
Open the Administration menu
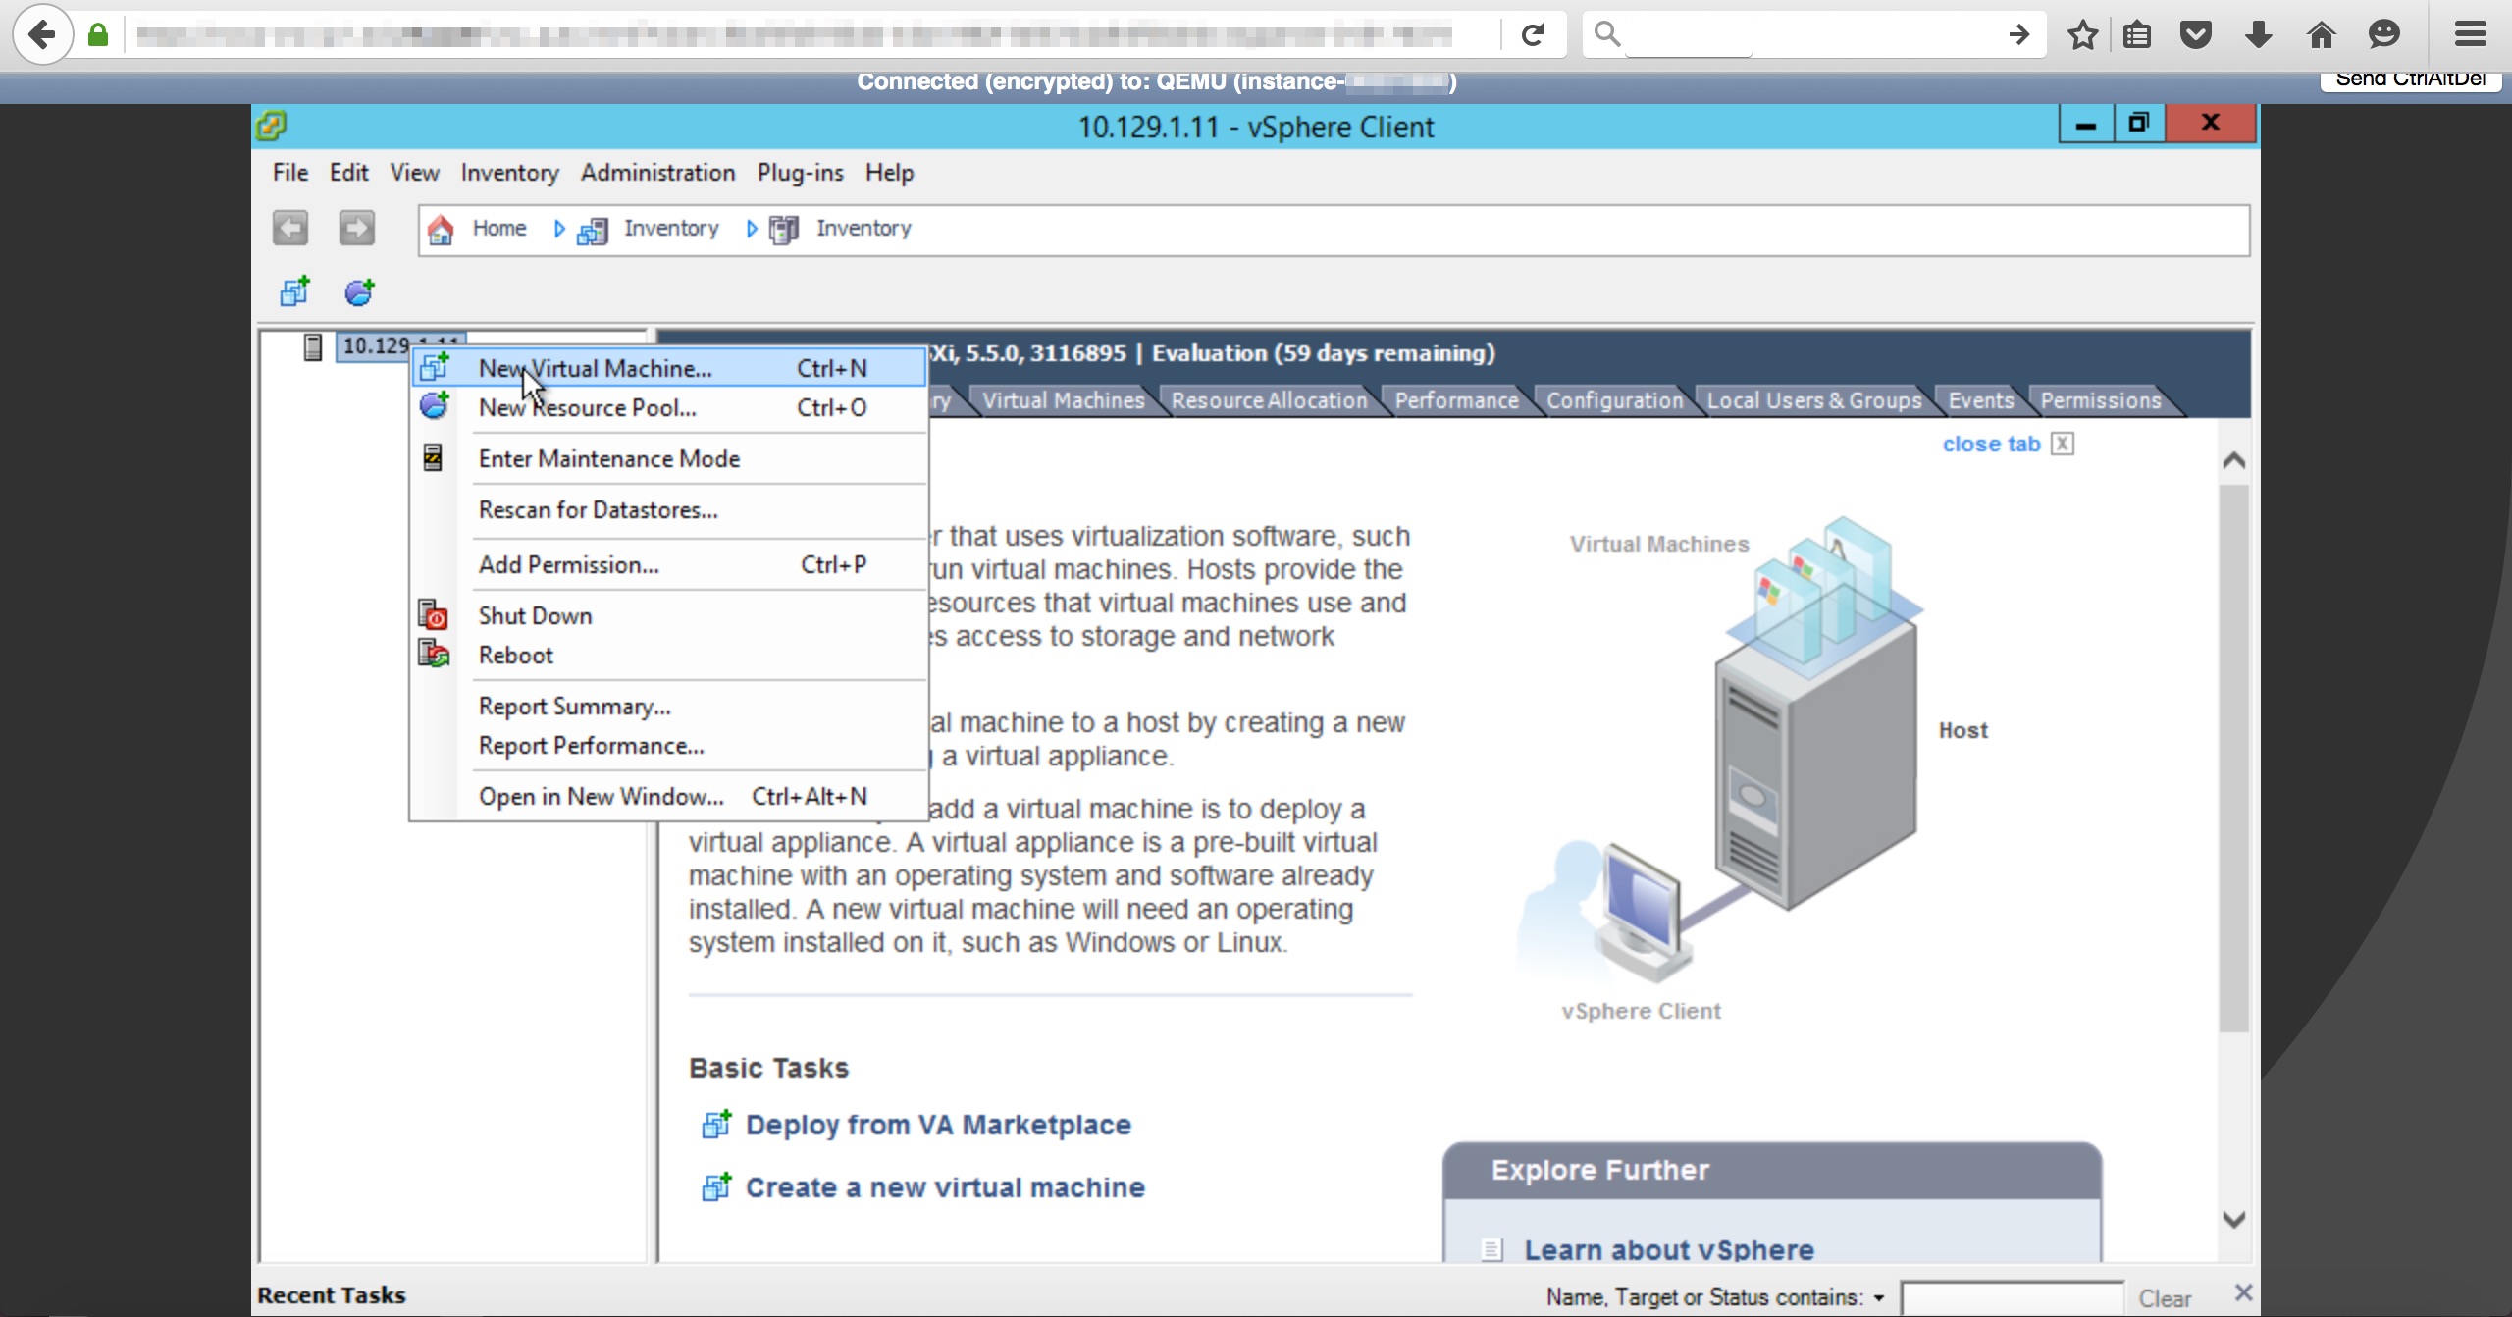pos(656,173)
